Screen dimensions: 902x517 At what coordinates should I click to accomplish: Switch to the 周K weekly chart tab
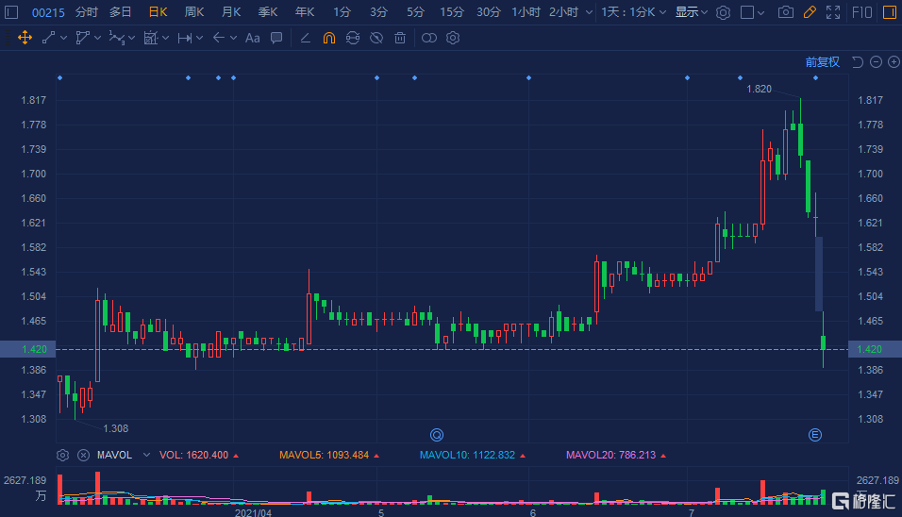(194, 12)
